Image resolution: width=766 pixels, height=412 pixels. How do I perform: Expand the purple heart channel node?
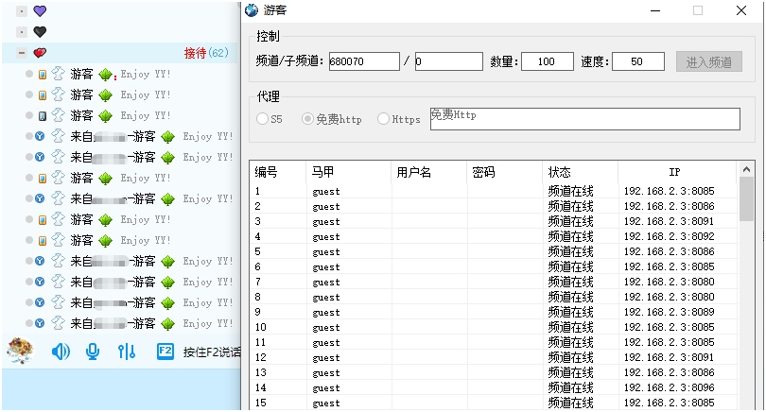pos(22,10)
